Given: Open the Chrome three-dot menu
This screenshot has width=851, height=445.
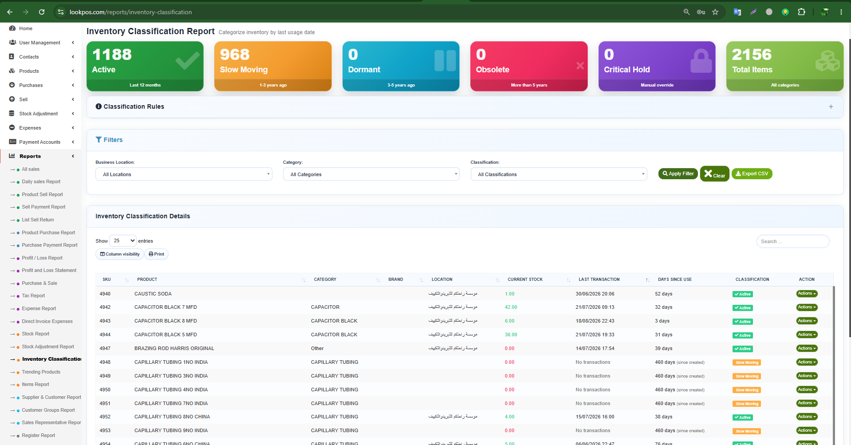Looking at the screenshot, I should (841, 12).
